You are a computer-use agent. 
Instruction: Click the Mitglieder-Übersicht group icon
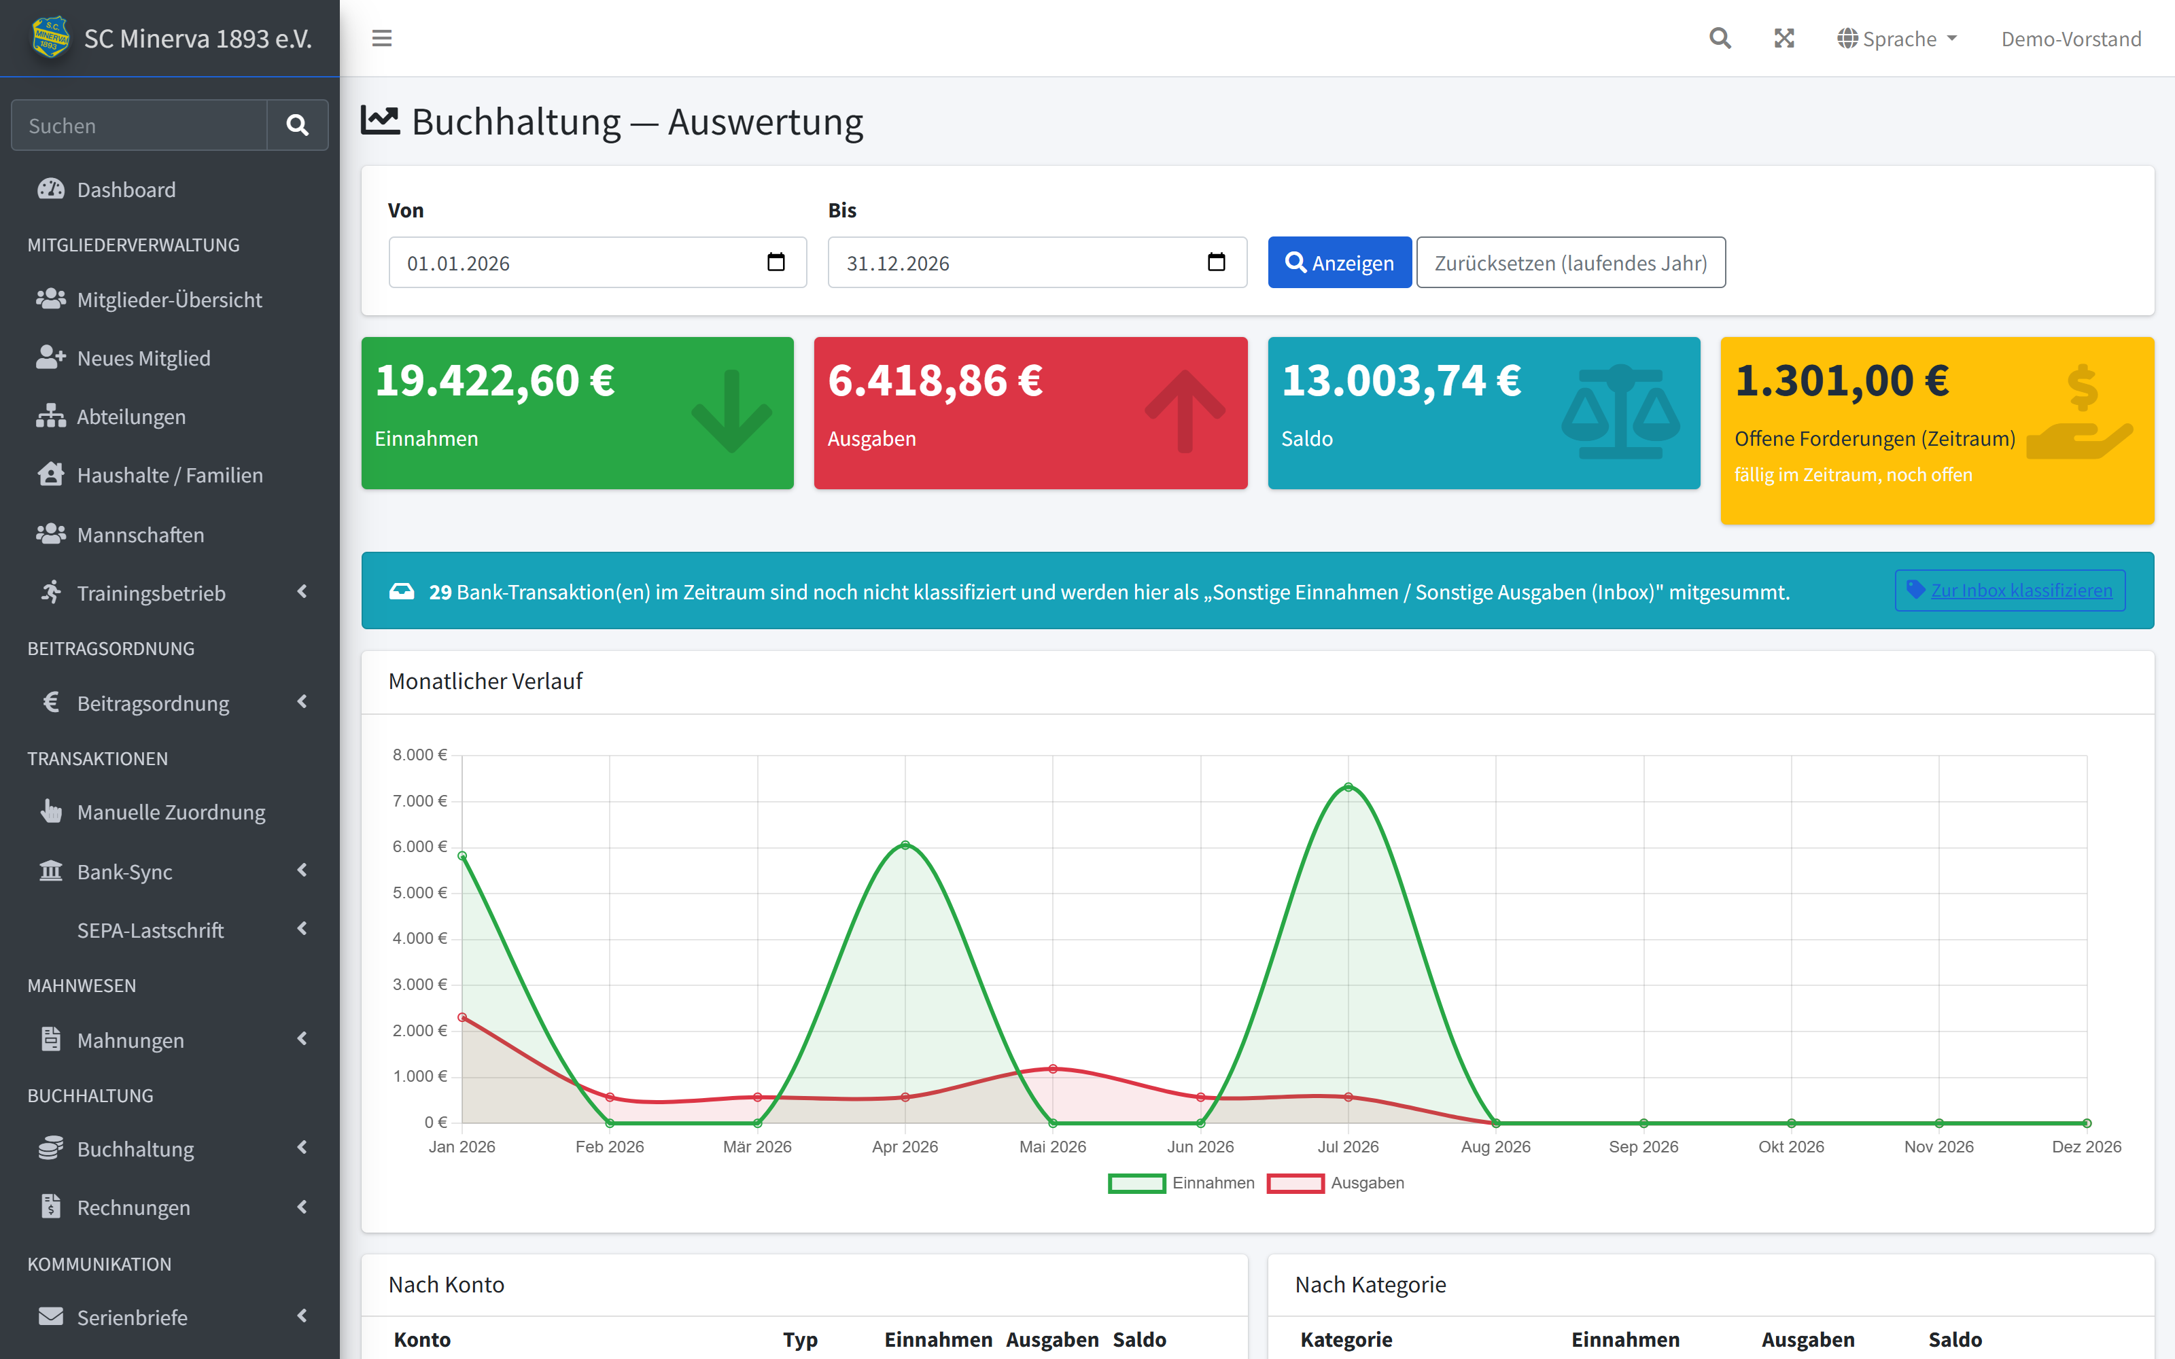[x=51, y=299]
